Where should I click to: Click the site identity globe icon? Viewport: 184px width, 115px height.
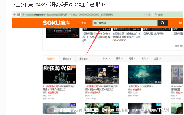pos(23,15)
